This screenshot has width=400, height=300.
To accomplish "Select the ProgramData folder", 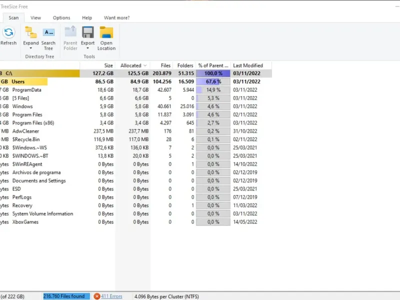I will pos(27,90).
